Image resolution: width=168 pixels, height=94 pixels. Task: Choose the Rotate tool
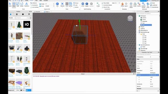pos(22,4)
